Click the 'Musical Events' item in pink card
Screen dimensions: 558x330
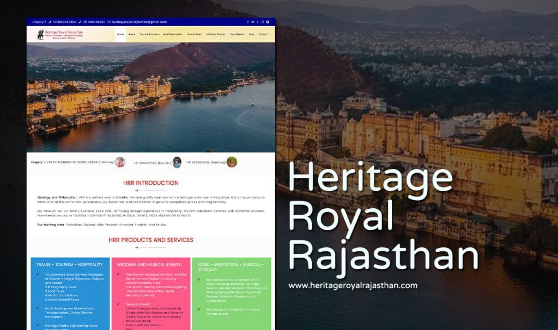coord(138,304)
